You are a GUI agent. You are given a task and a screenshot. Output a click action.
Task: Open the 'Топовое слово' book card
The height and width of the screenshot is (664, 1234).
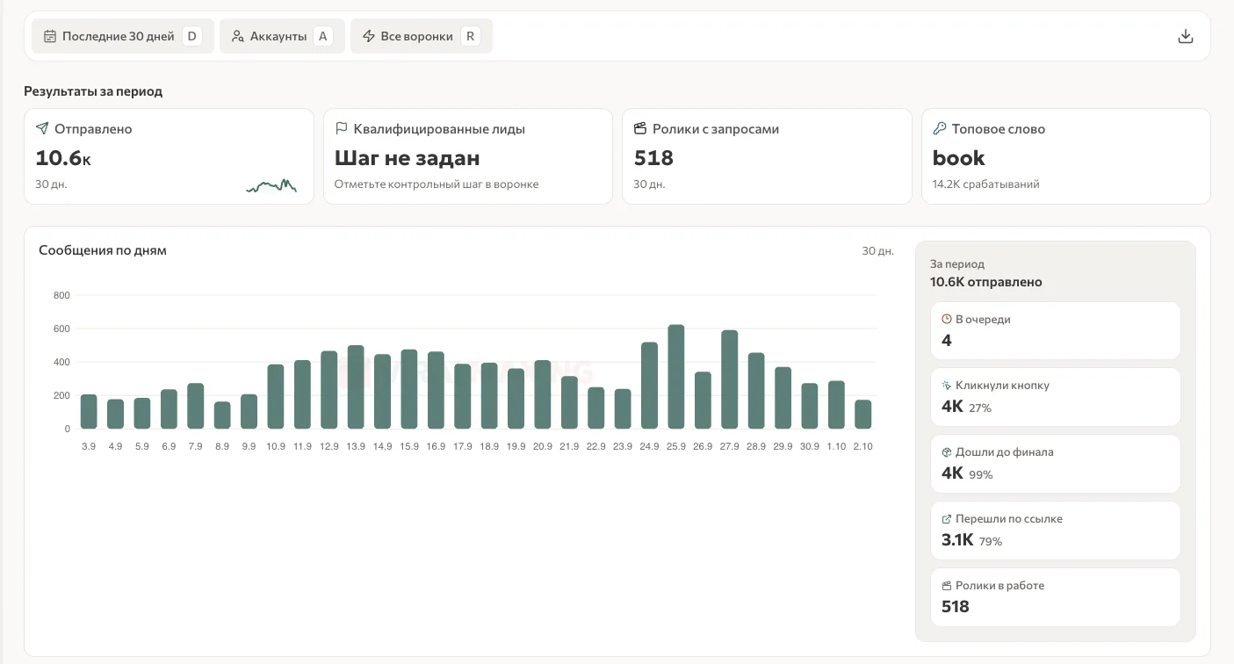pyautogui.click(x=1065, y=156)
